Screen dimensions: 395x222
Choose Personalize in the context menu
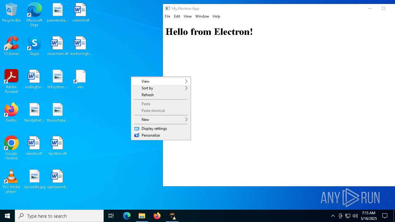[x=161, y=135]
